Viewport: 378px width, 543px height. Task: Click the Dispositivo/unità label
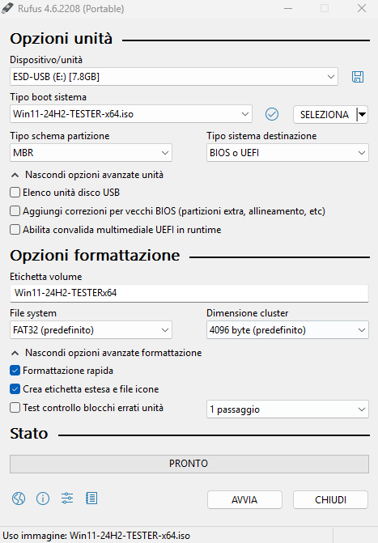pos(46,60)
